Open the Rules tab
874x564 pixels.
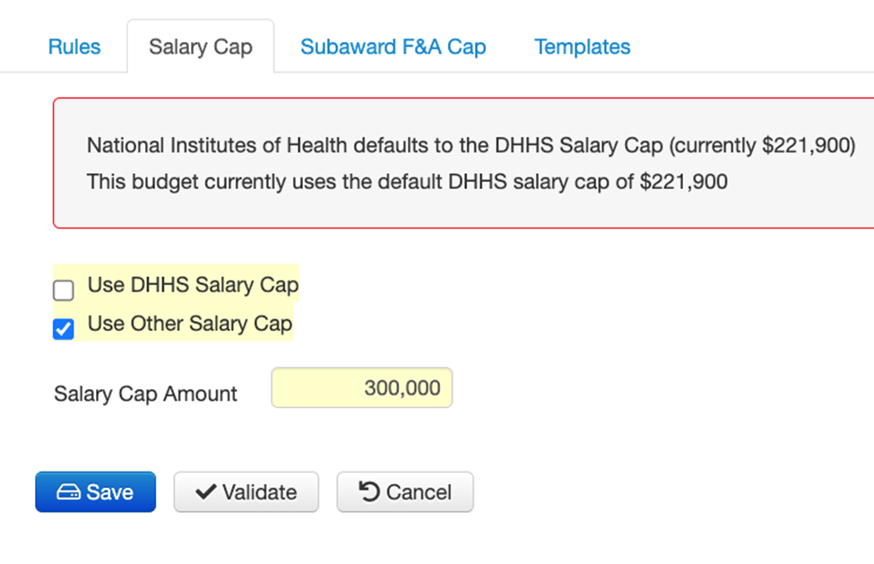(74, 47)
